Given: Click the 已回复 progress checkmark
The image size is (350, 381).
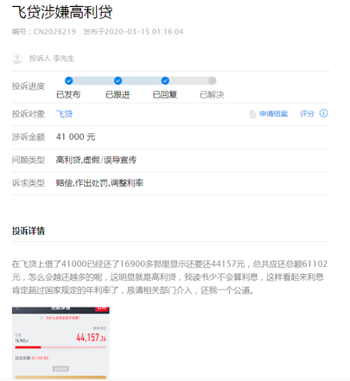Looking at the screenshot, I should 165,80.
